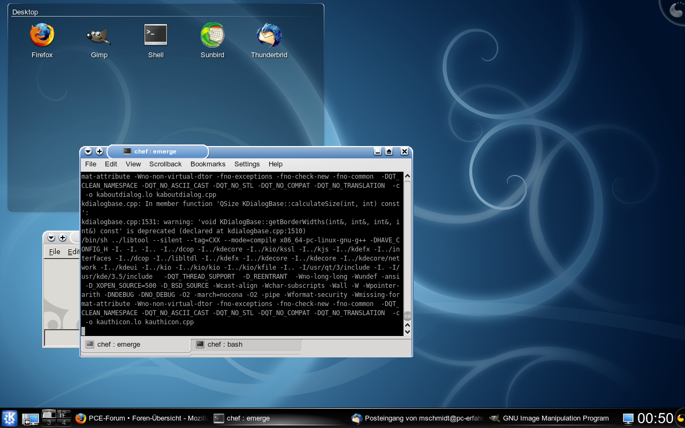This screenshot has width=685, height=428.
Task: Open the Settings menu in Konsole
Action: tap(247, 164)
